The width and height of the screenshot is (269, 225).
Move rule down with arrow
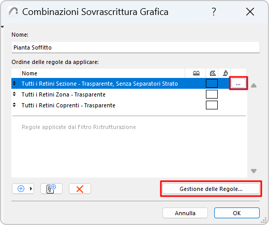click(253, 171)
